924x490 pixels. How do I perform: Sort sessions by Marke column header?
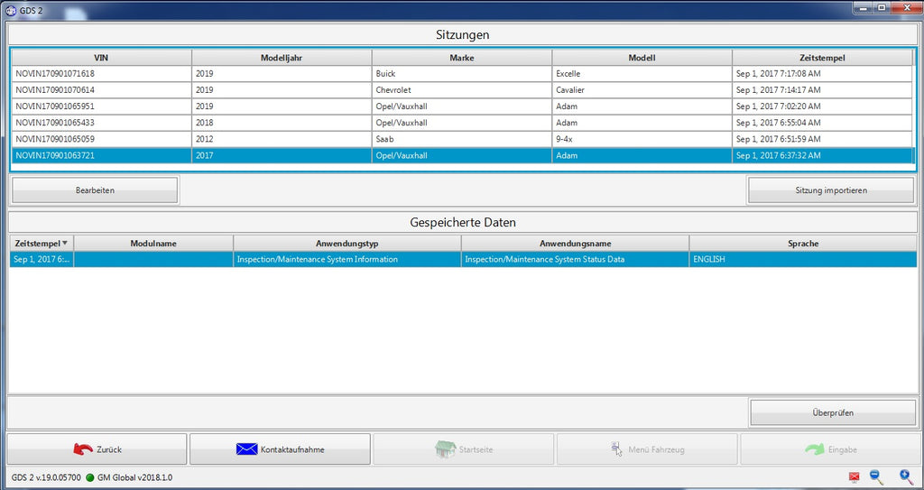pyautogui.click(x=462, y=58)
